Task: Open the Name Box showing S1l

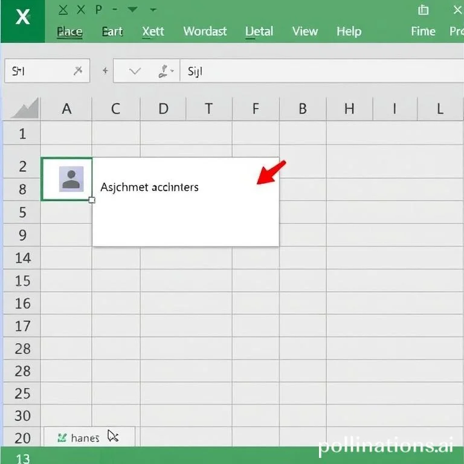Action: coord(36,71)
